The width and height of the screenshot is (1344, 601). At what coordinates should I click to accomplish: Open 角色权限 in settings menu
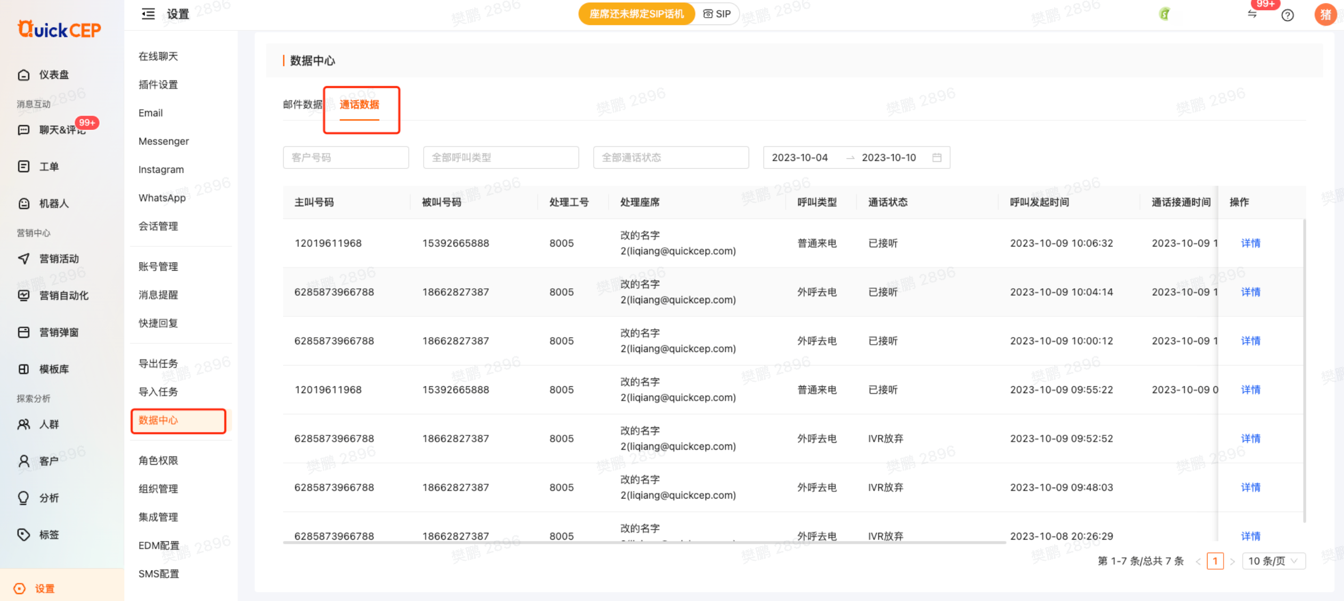pyautogui.click(x=158, y=460)
